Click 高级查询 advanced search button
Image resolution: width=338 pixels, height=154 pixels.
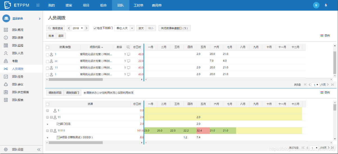point(56,28)
